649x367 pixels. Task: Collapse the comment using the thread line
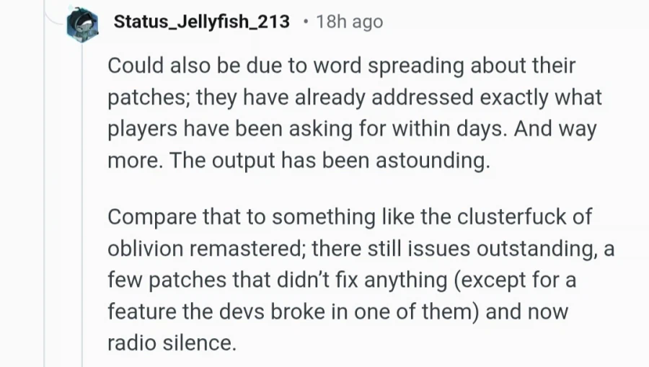[x=81, y=216]
